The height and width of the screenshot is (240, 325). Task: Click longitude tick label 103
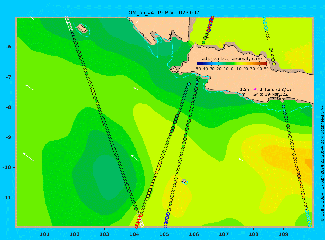pos(104,234)
